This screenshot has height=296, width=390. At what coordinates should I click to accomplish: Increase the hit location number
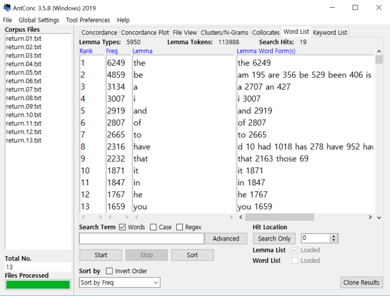(334, 236)
